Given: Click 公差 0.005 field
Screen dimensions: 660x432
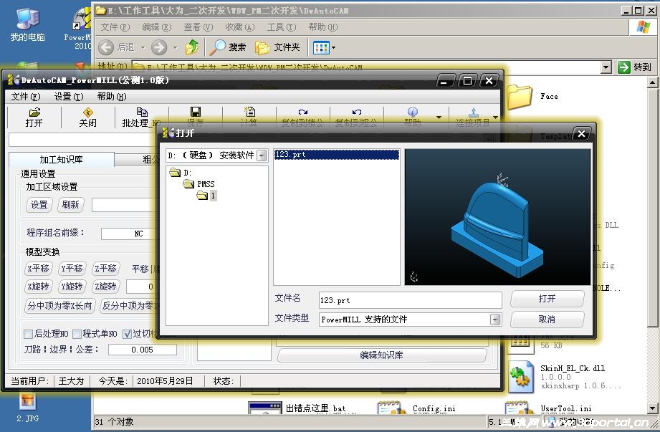Looking at the screenshot, I should pyautogui.click(x=143, y=350).
